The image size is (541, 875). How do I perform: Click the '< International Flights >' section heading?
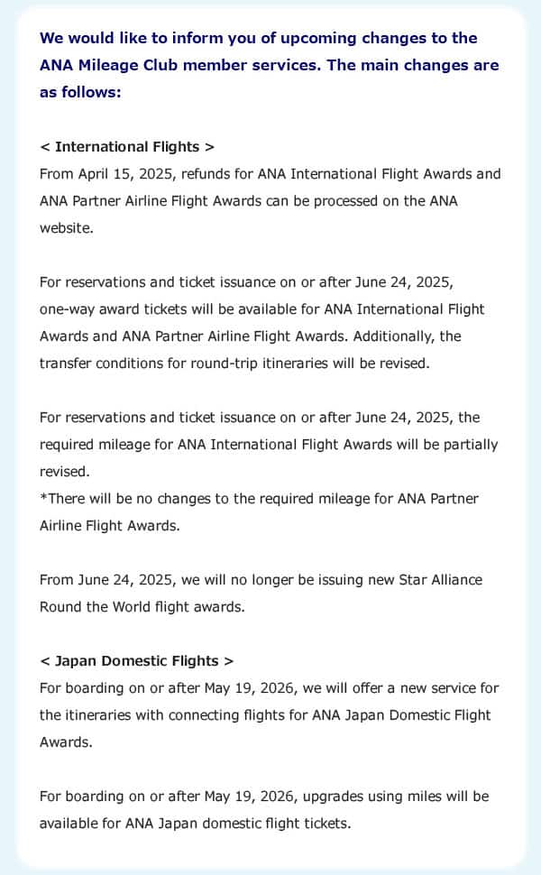coord(127,146)
